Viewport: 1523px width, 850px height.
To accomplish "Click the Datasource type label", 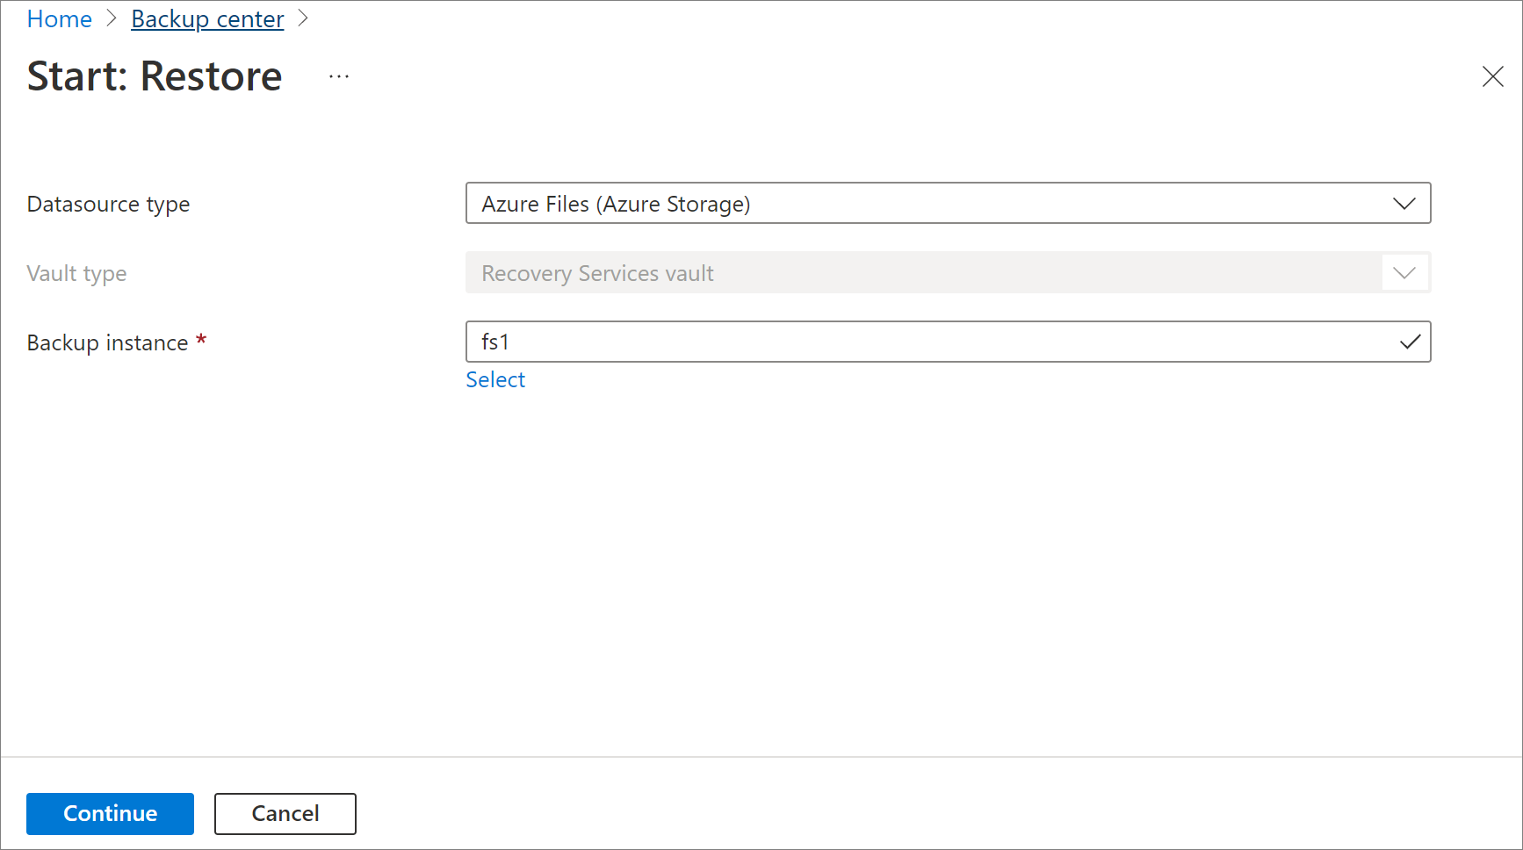I will [108, 205].
